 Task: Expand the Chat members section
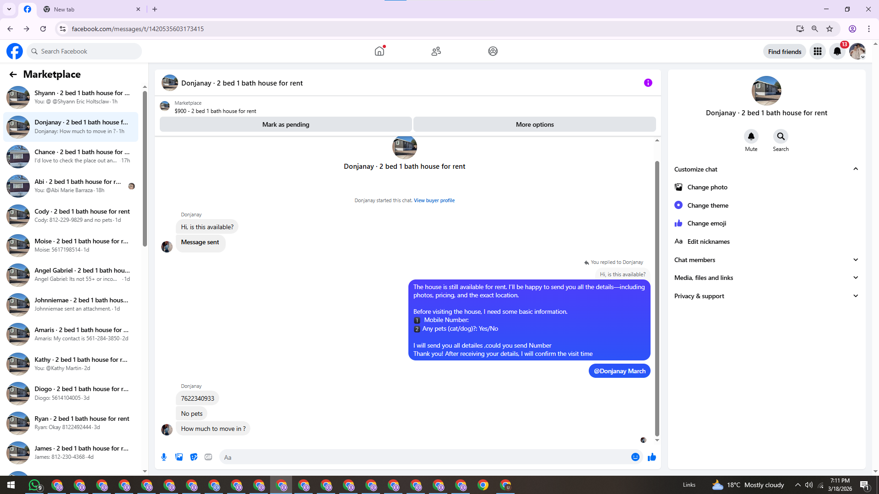pyautogui.click(x=855, y=260)
